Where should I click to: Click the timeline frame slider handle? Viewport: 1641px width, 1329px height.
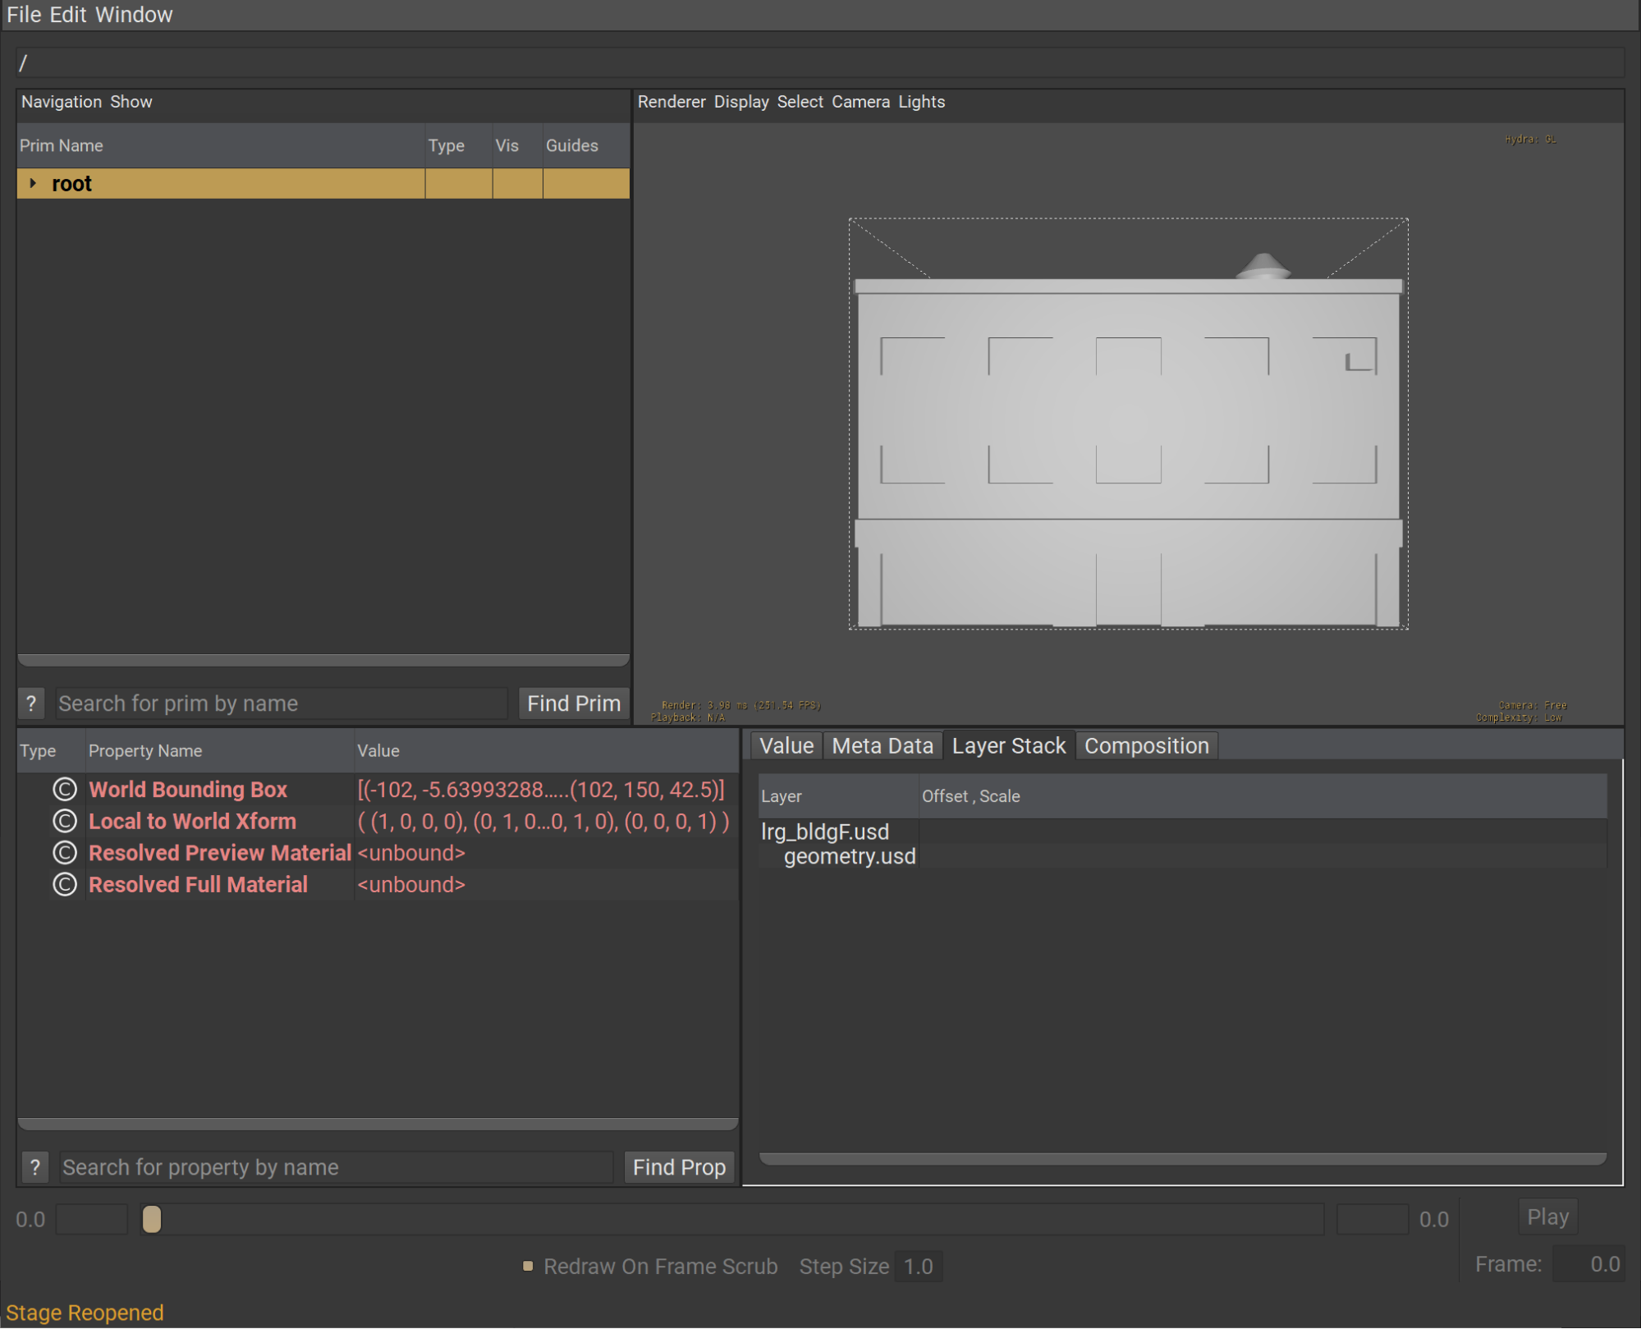[152, 1220]
